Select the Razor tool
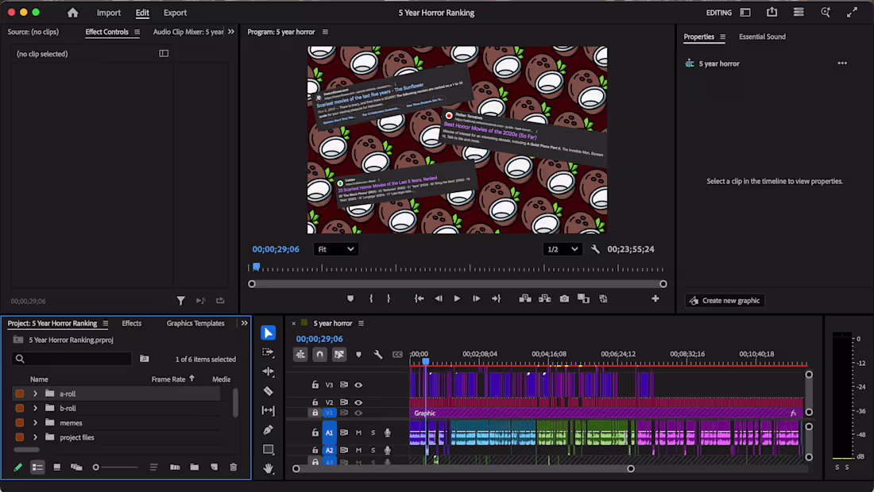Screen dimensions: 874x492 click(x=268, y=390)
